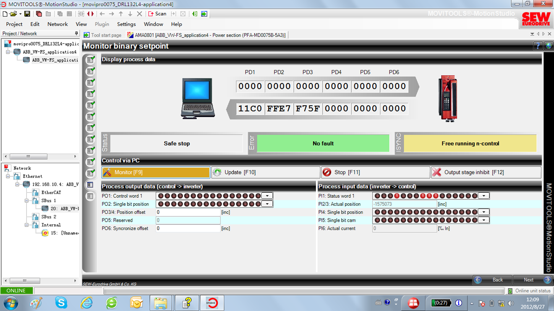Toggle first bit LED of Control word 1

pyautogui.click(x=160, y=196)
